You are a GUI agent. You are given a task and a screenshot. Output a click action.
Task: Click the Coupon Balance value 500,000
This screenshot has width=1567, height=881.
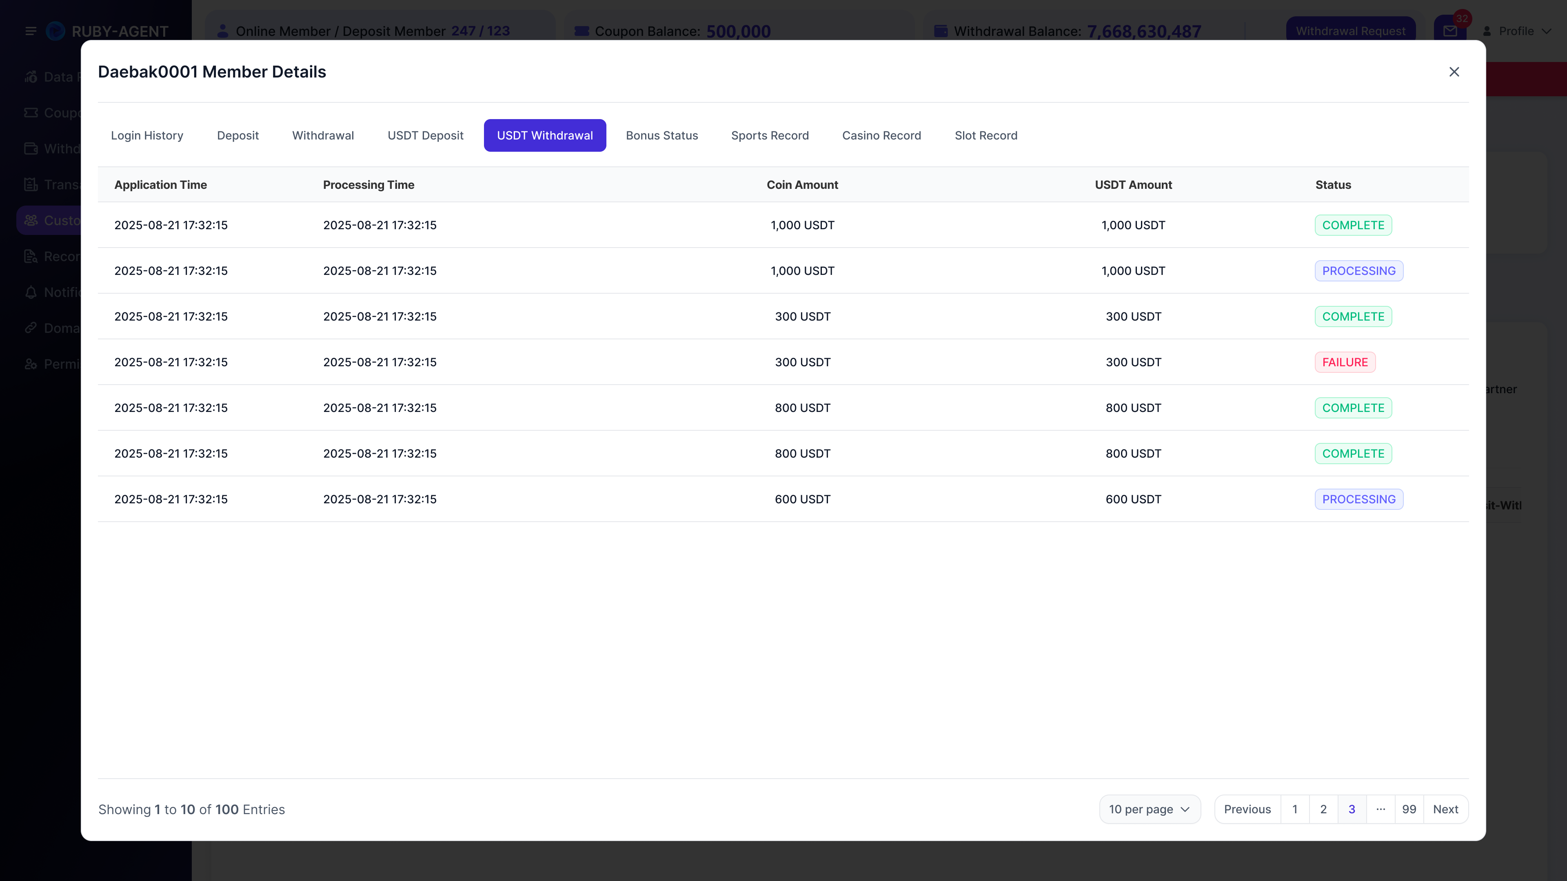click(x=738, y=31)
